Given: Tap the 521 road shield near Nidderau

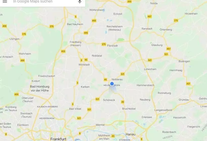Looking at the screenshot, I should coord(122,74).
